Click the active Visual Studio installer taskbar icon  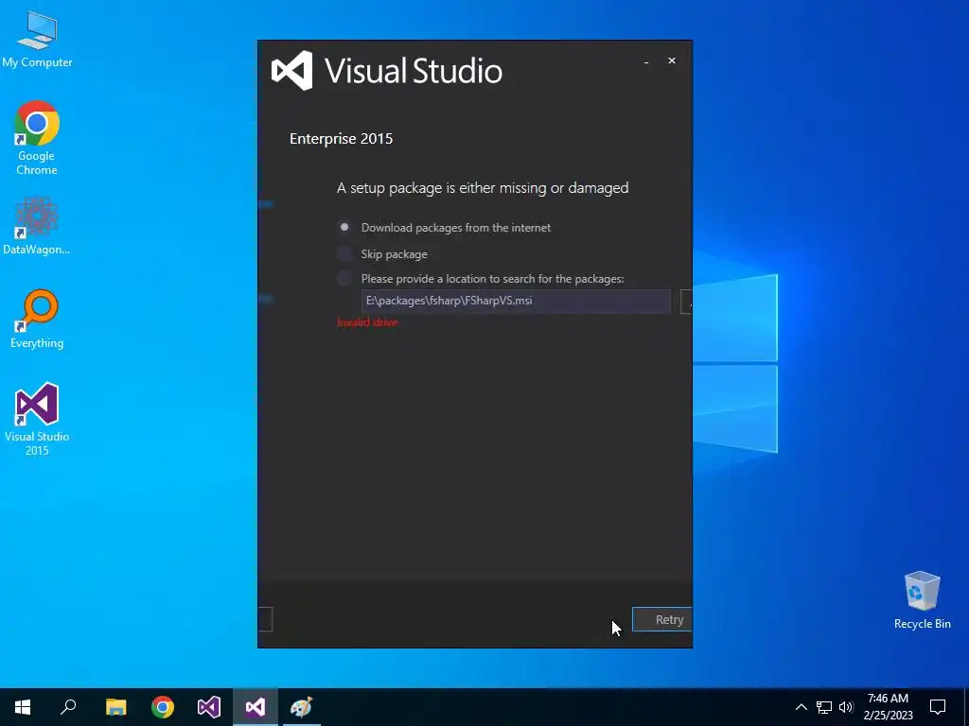[x=255, y=707]
